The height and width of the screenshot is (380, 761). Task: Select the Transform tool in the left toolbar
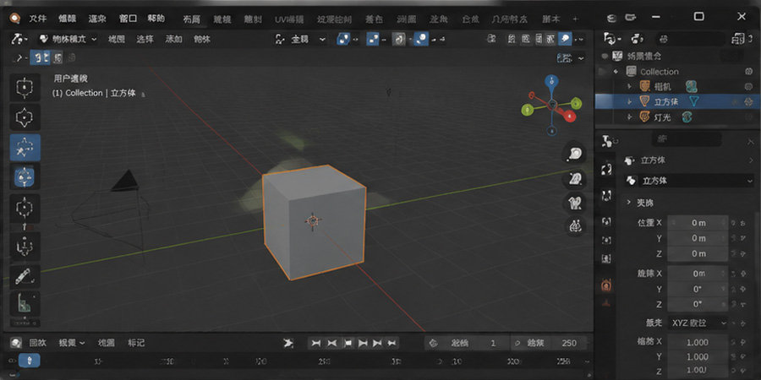25,247
